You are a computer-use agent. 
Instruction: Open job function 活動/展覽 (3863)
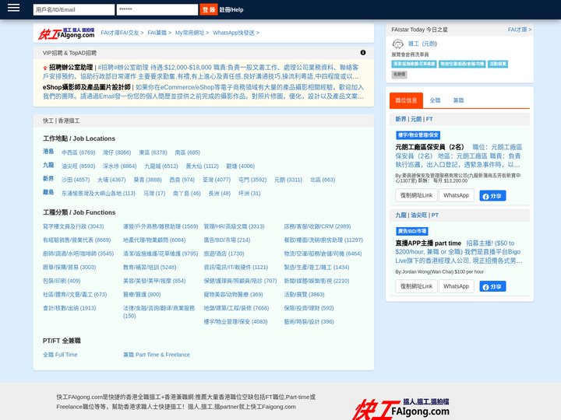pos(304,294)
